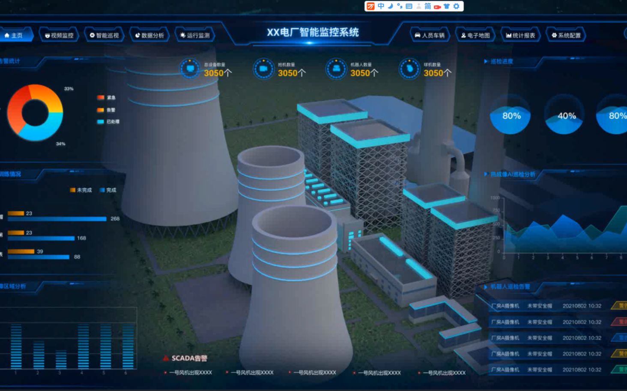Click the 机器人数量 robot icon
The image size is (627, 391).
[x=336, y=69]
